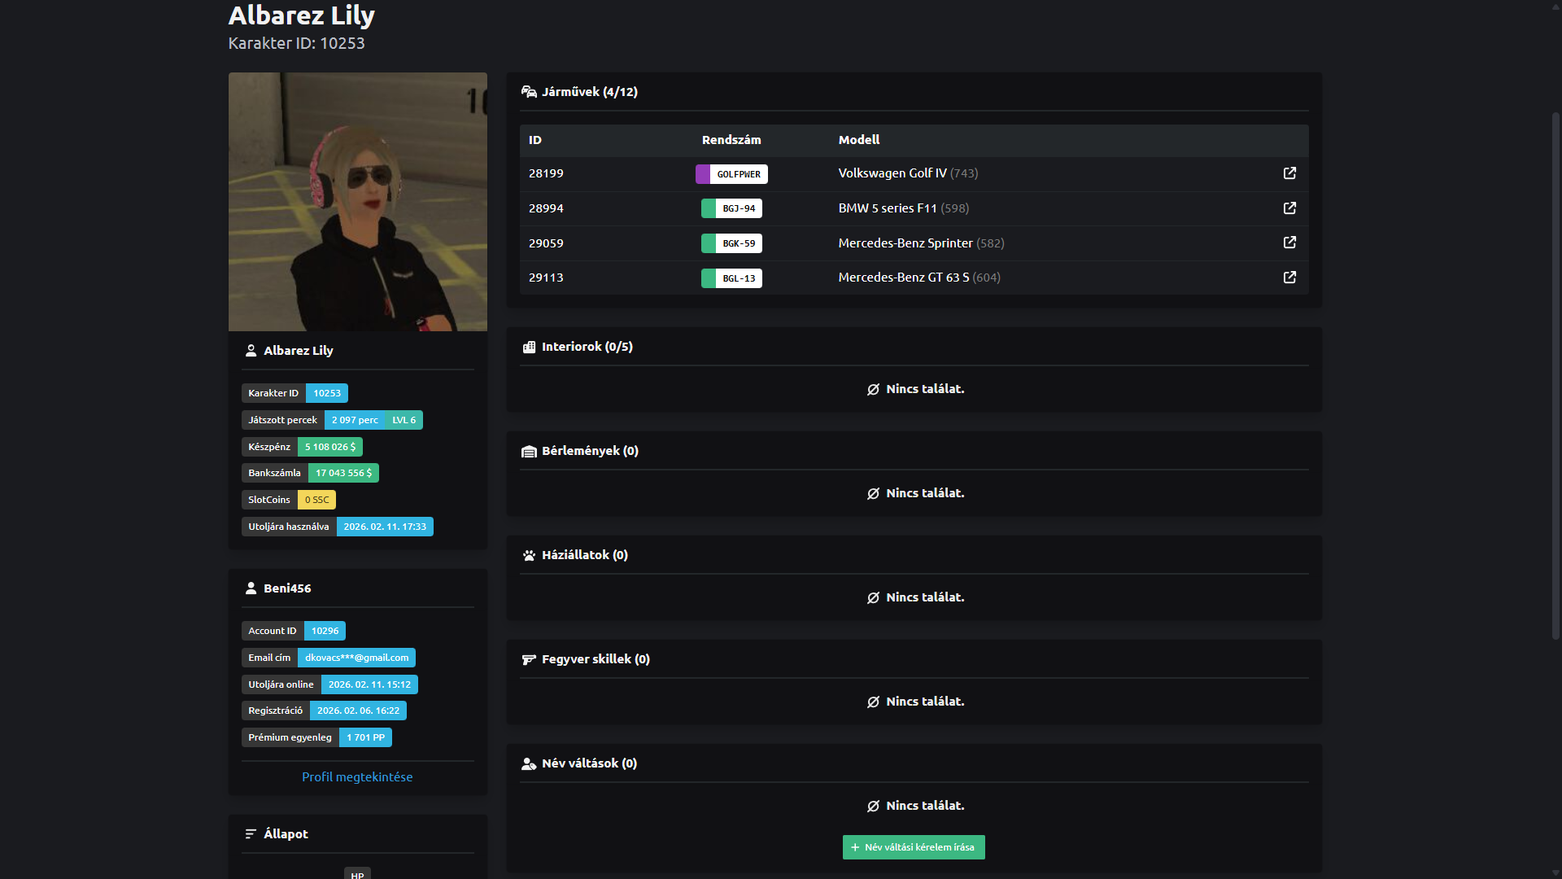Click the paw icon beside Háziállatok
Image resolution: width=1562 pixels, height=879 pixels.
tap(529, 555)
